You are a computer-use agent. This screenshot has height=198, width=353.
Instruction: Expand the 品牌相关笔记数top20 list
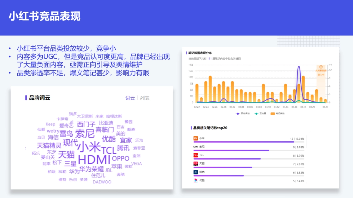[209, 128]
